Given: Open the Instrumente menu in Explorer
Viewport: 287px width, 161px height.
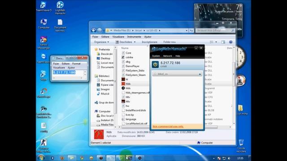Looking at the screenshot, I should tap(134, 37).
